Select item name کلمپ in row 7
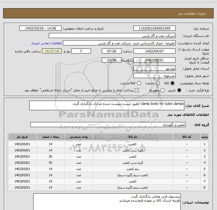217x210 pixels. click(133, 181)
